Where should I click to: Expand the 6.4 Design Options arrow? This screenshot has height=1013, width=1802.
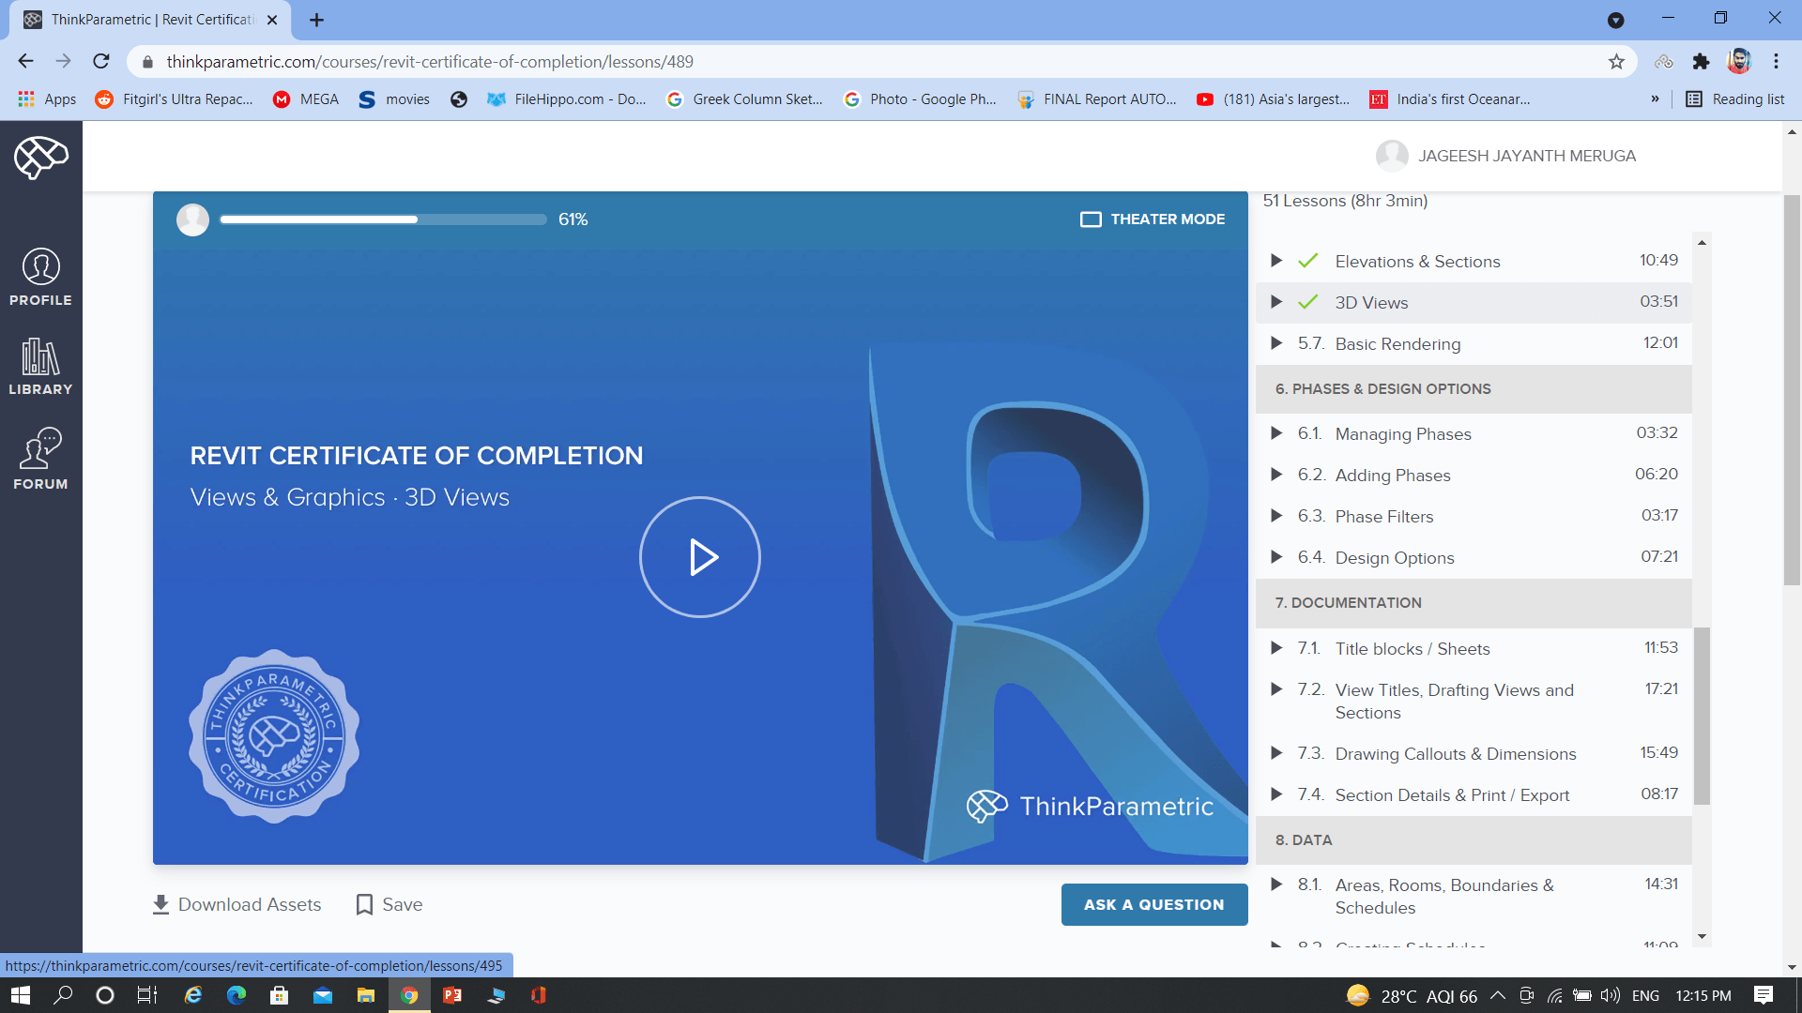coord(1276,557)
